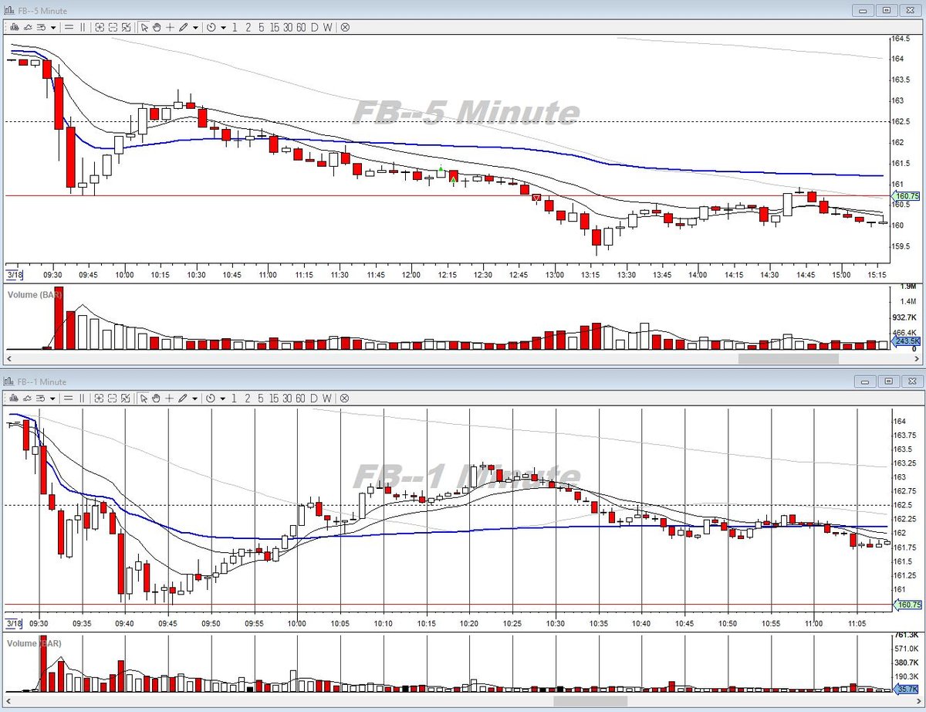Click 243.5K volume marker in FB--5 Minute chart
926x712 pixels.
907,341
